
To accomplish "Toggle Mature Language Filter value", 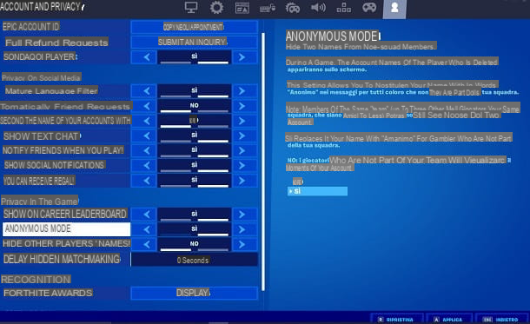I will (195, 91).
